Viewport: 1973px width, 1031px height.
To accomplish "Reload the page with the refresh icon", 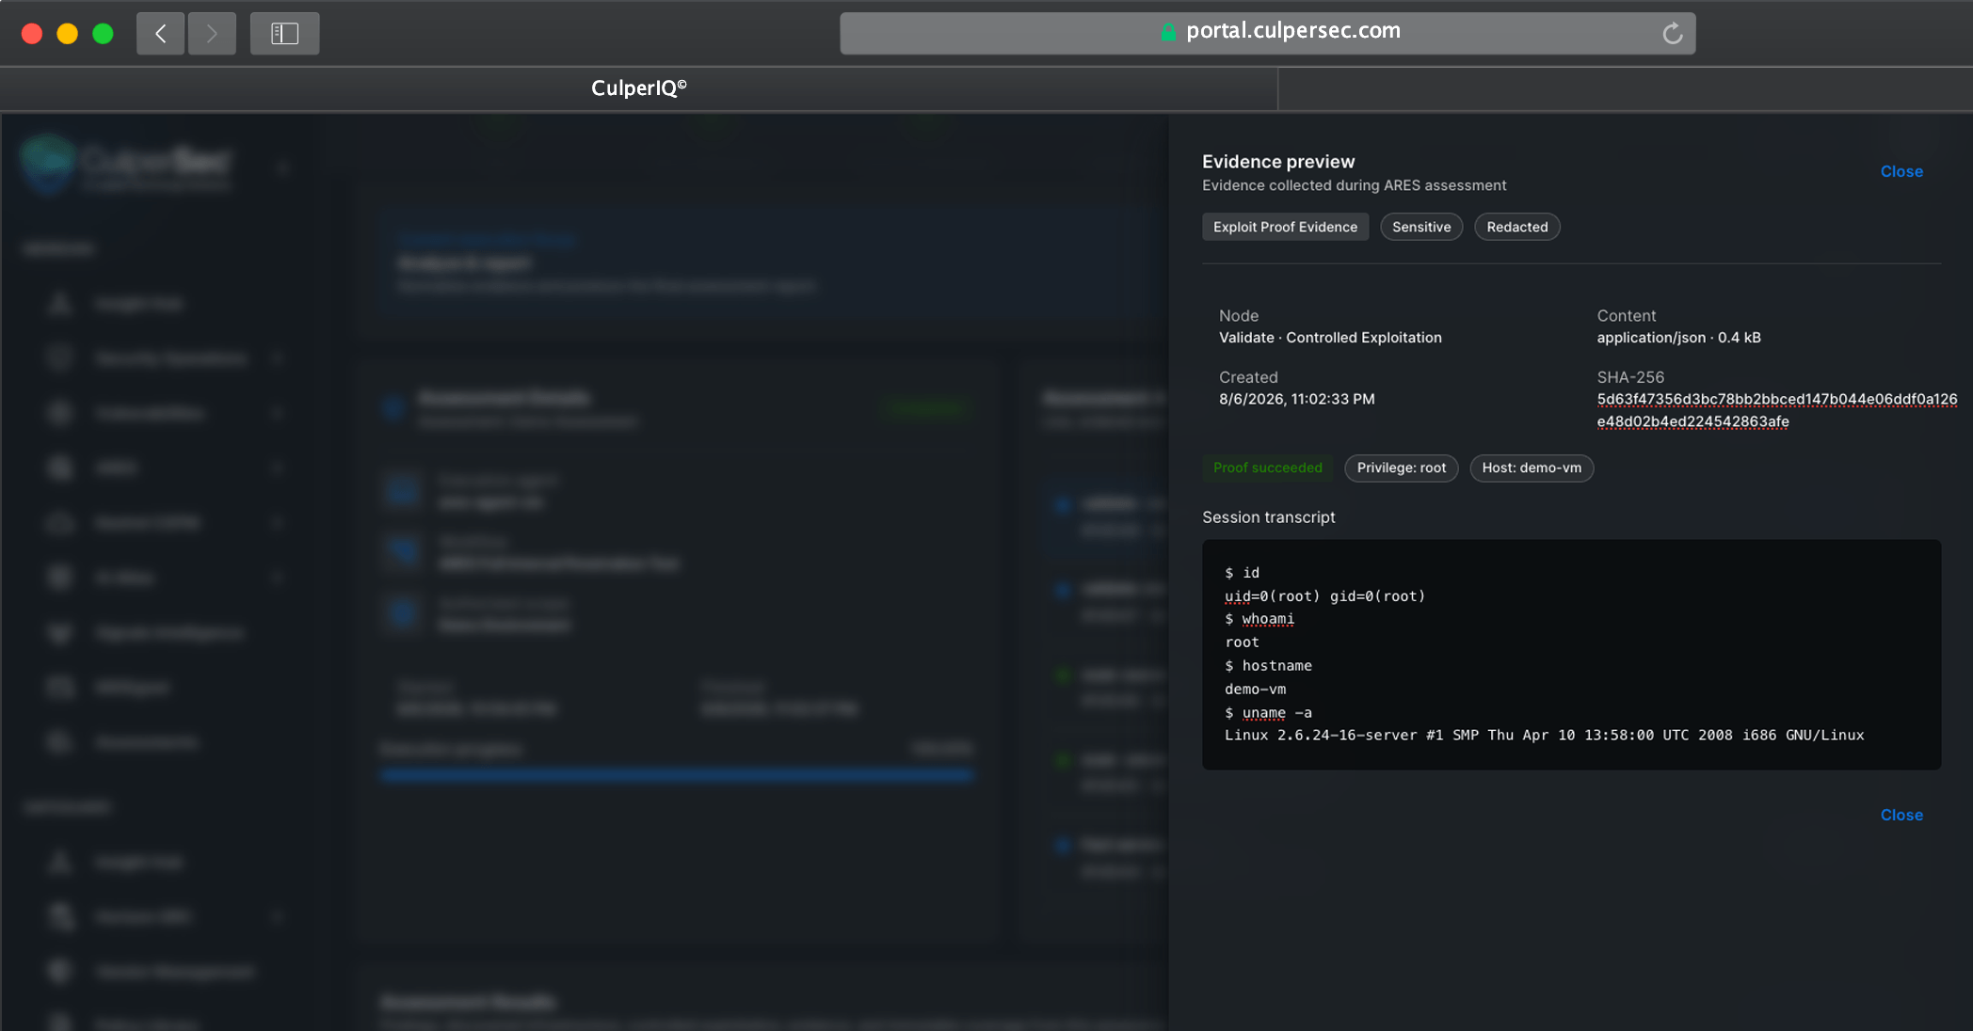I will click(x=1672, y=34).
